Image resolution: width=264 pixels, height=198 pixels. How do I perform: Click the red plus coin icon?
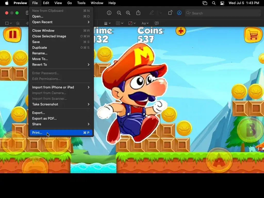tap(181, 31)
